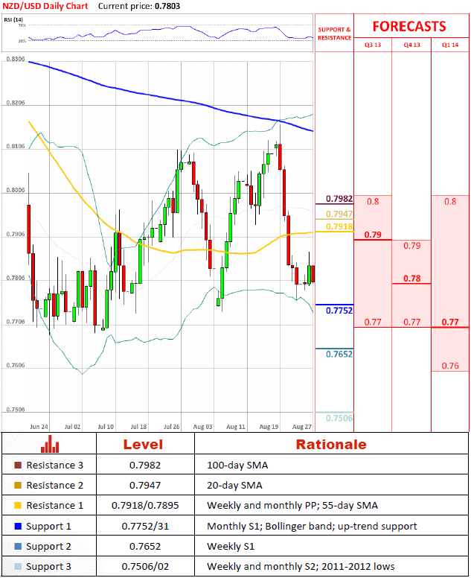Click the Support 2 row label
The image size is (471, 578).
[48, 547]
